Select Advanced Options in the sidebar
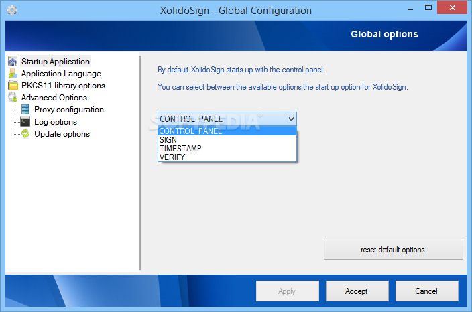The image size is (472, 312). (x=54, y=98)
